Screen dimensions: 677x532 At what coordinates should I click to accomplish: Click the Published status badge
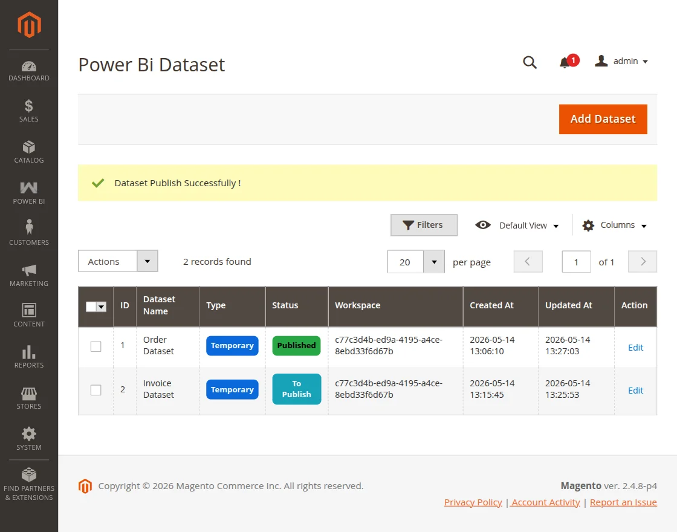tap(296, 346)
